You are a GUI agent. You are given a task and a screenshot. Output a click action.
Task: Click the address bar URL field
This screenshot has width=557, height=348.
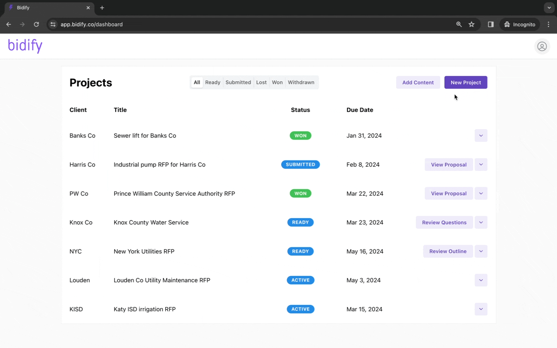click(x=248, y=24)
